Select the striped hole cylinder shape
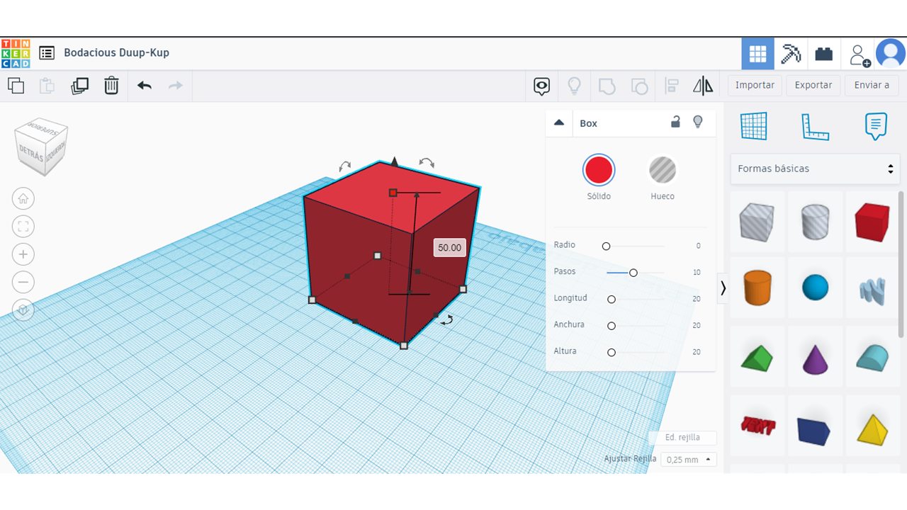 (x=815, y=222)
